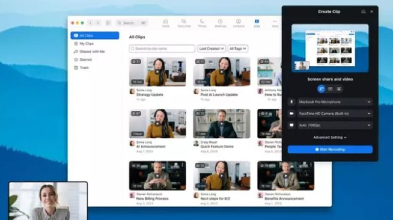
Task: Open the More menu in top navigation
Action: tap(275, 23)
